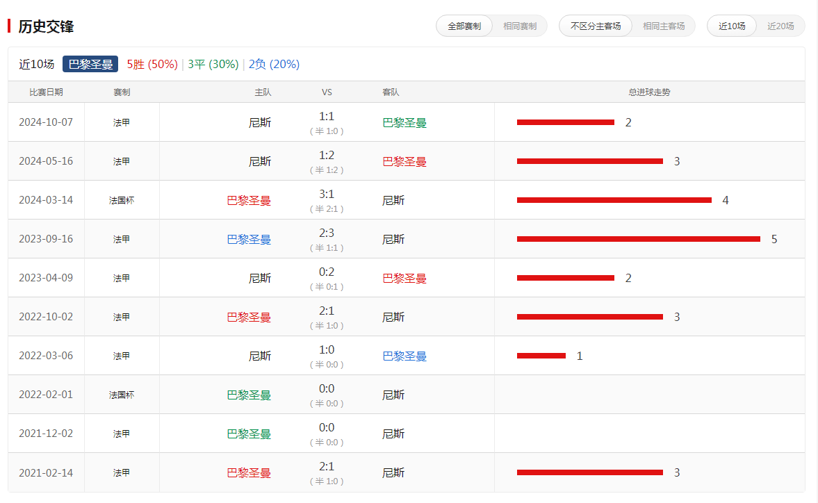Click 法甲 in the 2023-04-09 row
This screenshot has height=503, width=818.
pyautogui.click(x=122, y=279)
